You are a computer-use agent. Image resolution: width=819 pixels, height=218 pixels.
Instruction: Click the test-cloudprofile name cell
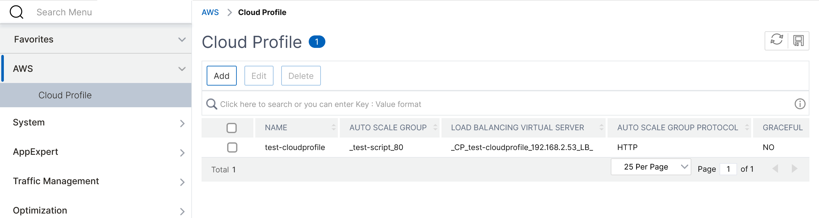pos(295,147)
